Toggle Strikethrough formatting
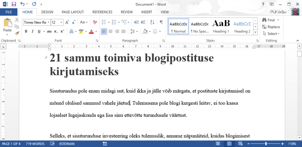 (x=49, y=32)
